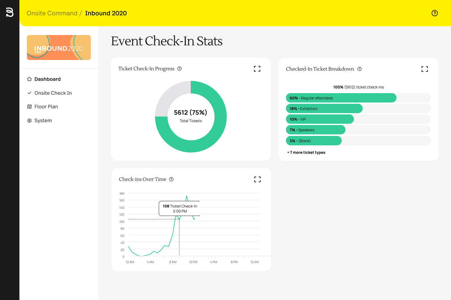The image size is (451, 300).
Task: Click the Check-ins Over Time title
Action: [143, 179]
